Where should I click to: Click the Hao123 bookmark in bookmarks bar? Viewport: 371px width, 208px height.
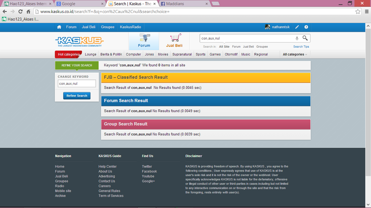pyautogui.click(x=20, y=19)
